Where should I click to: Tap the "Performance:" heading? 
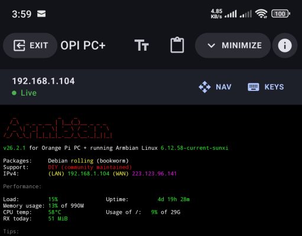(x=22, y=186)
